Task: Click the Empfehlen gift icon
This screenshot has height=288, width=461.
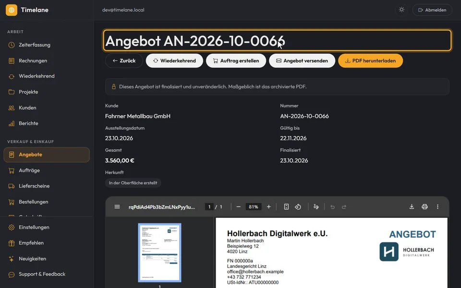Action: 12,243
